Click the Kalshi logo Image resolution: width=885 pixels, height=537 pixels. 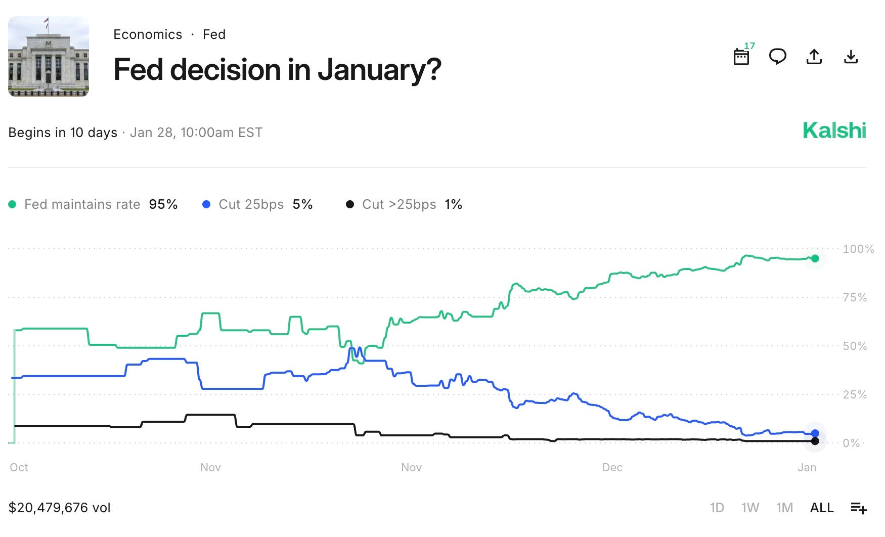point(834,130)
